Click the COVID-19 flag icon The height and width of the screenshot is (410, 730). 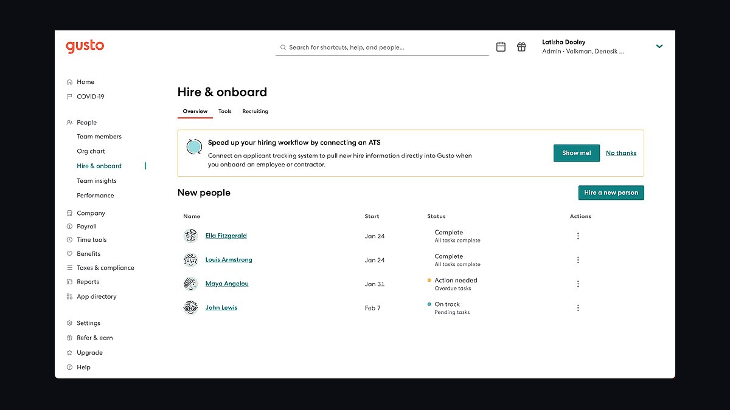[69, 97]
